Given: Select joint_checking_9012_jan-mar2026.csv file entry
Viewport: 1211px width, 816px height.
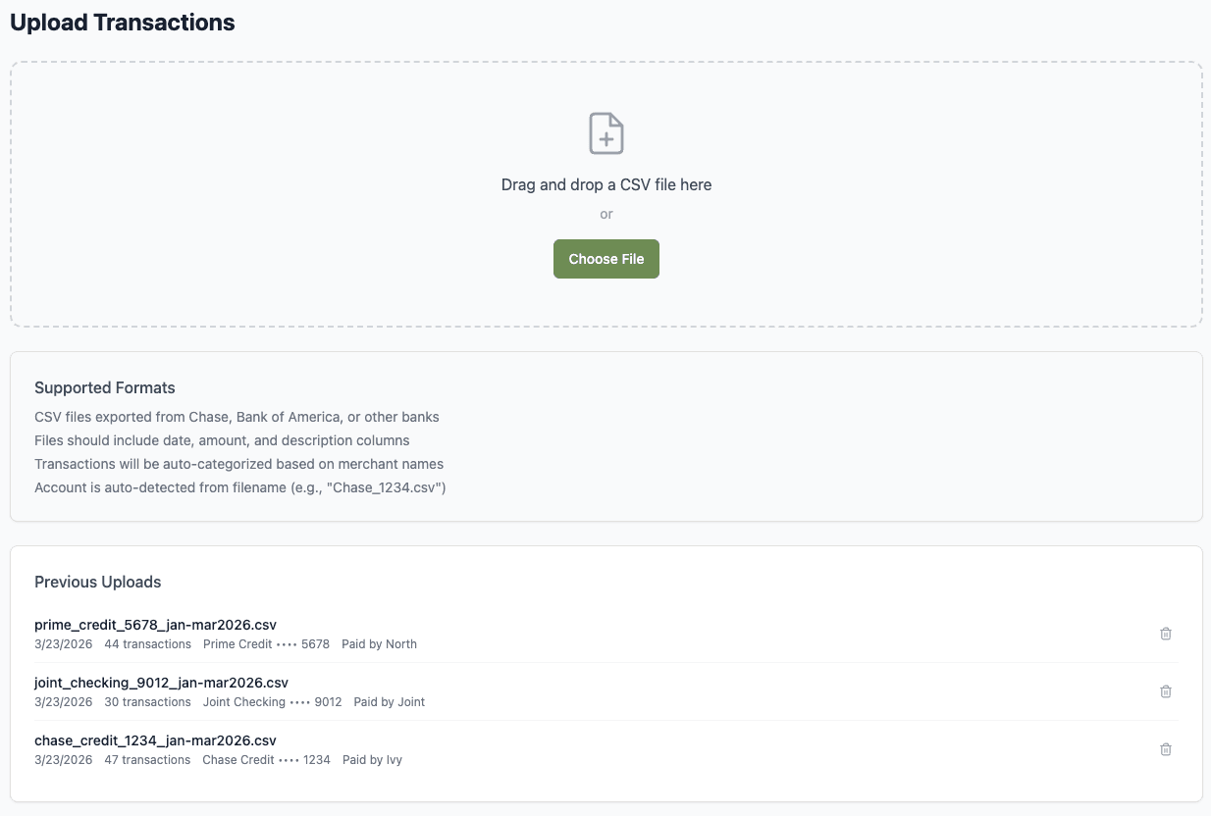Looking at the screenshot, I should pyautogui.click(x=161, y=683).
